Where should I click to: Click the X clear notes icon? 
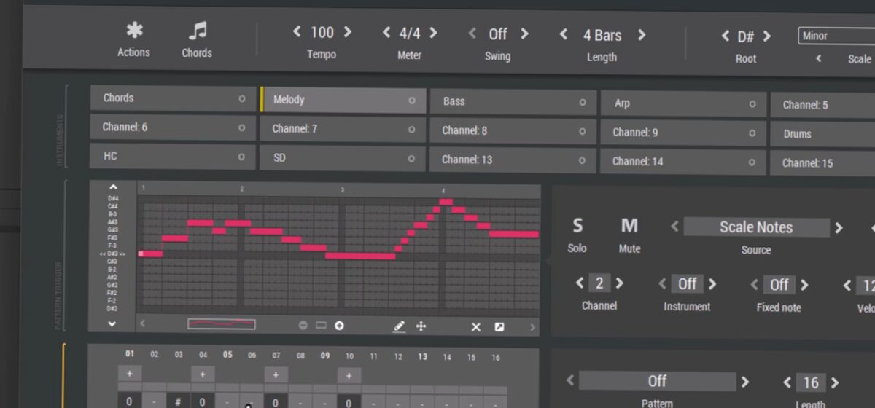click(x=476, y=327)
